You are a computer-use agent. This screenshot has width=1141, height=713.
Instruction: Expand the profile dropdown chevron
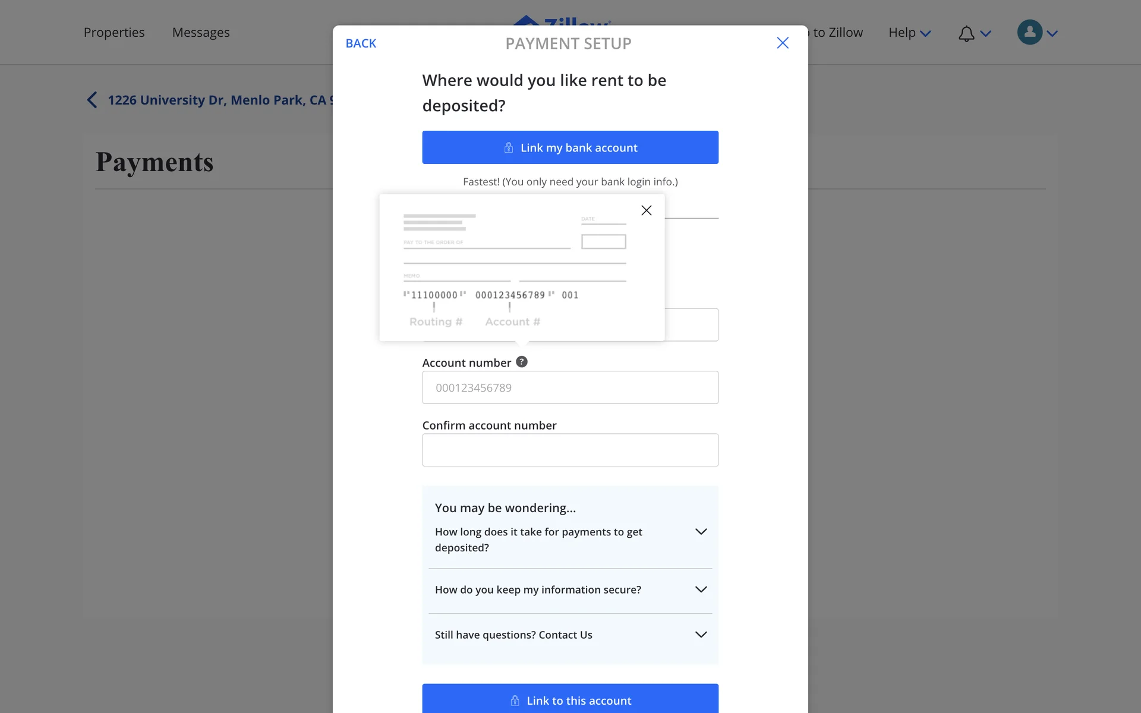[1052, 33]
